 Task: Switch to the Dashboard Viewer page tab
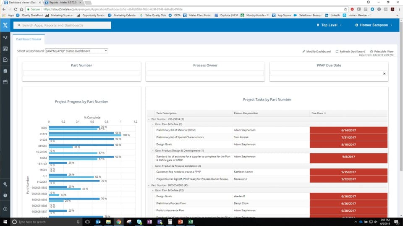point(29,39)
